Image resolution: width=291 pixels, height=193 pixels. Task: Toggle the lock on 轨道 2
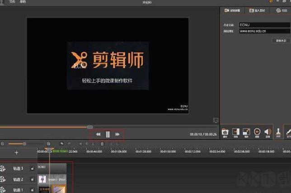(32, 179)
